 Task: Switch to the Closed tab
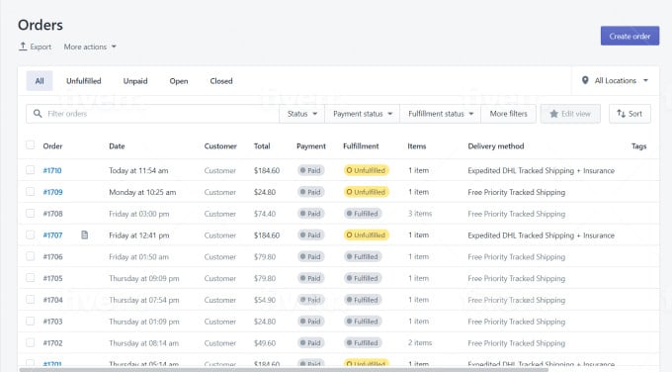pyautogui.click(x=221, y=81)
